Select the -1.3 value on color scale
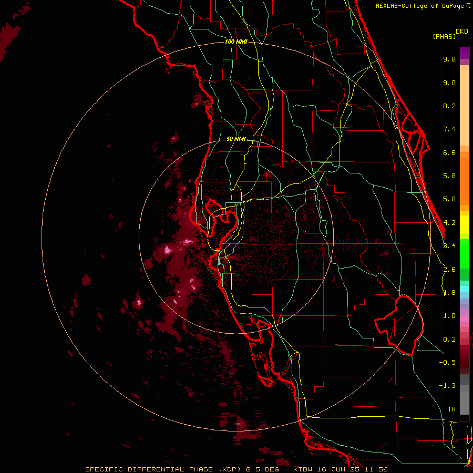The image size is (473, 473). [447, 386]
